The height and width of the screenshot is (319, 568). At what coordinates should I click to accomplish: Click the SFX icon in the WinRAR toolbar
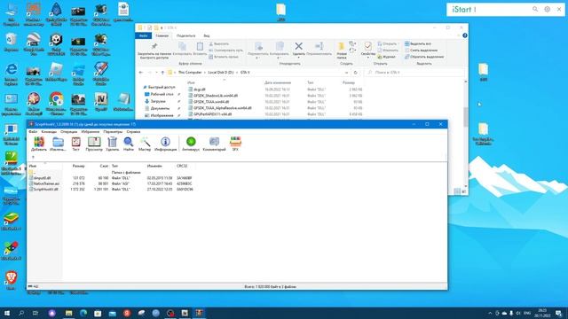(235, 144)
